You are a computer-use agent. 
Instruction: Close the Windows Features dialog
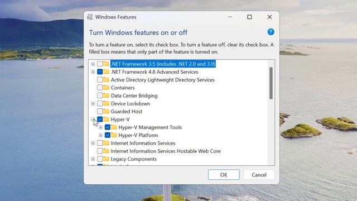[269, 17]
